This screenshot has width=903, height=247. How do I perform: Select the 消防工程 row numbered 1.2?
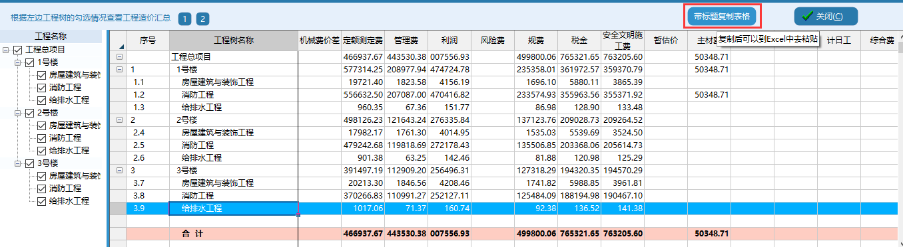click(506, 95)
